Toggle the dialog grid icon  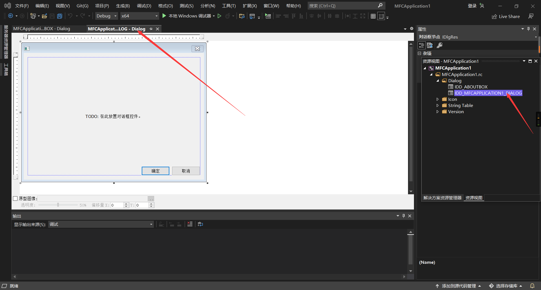coord(373,16)
